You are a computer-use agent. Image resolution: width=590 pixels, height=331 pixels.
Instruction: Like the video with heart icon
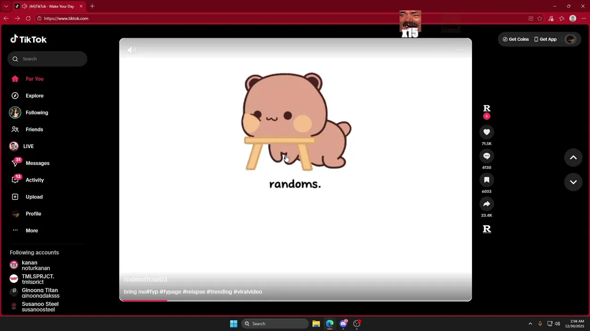coord(487,132)
